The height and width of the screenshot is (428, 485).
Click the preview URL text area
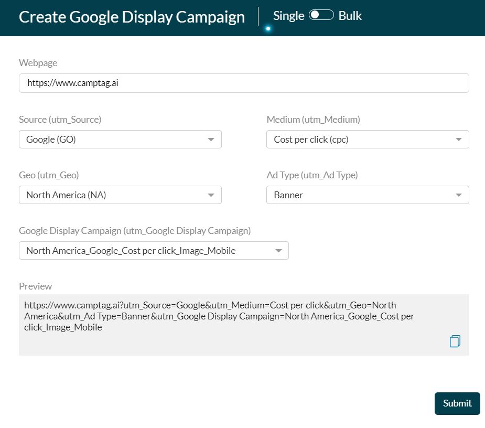click(220, 316)
